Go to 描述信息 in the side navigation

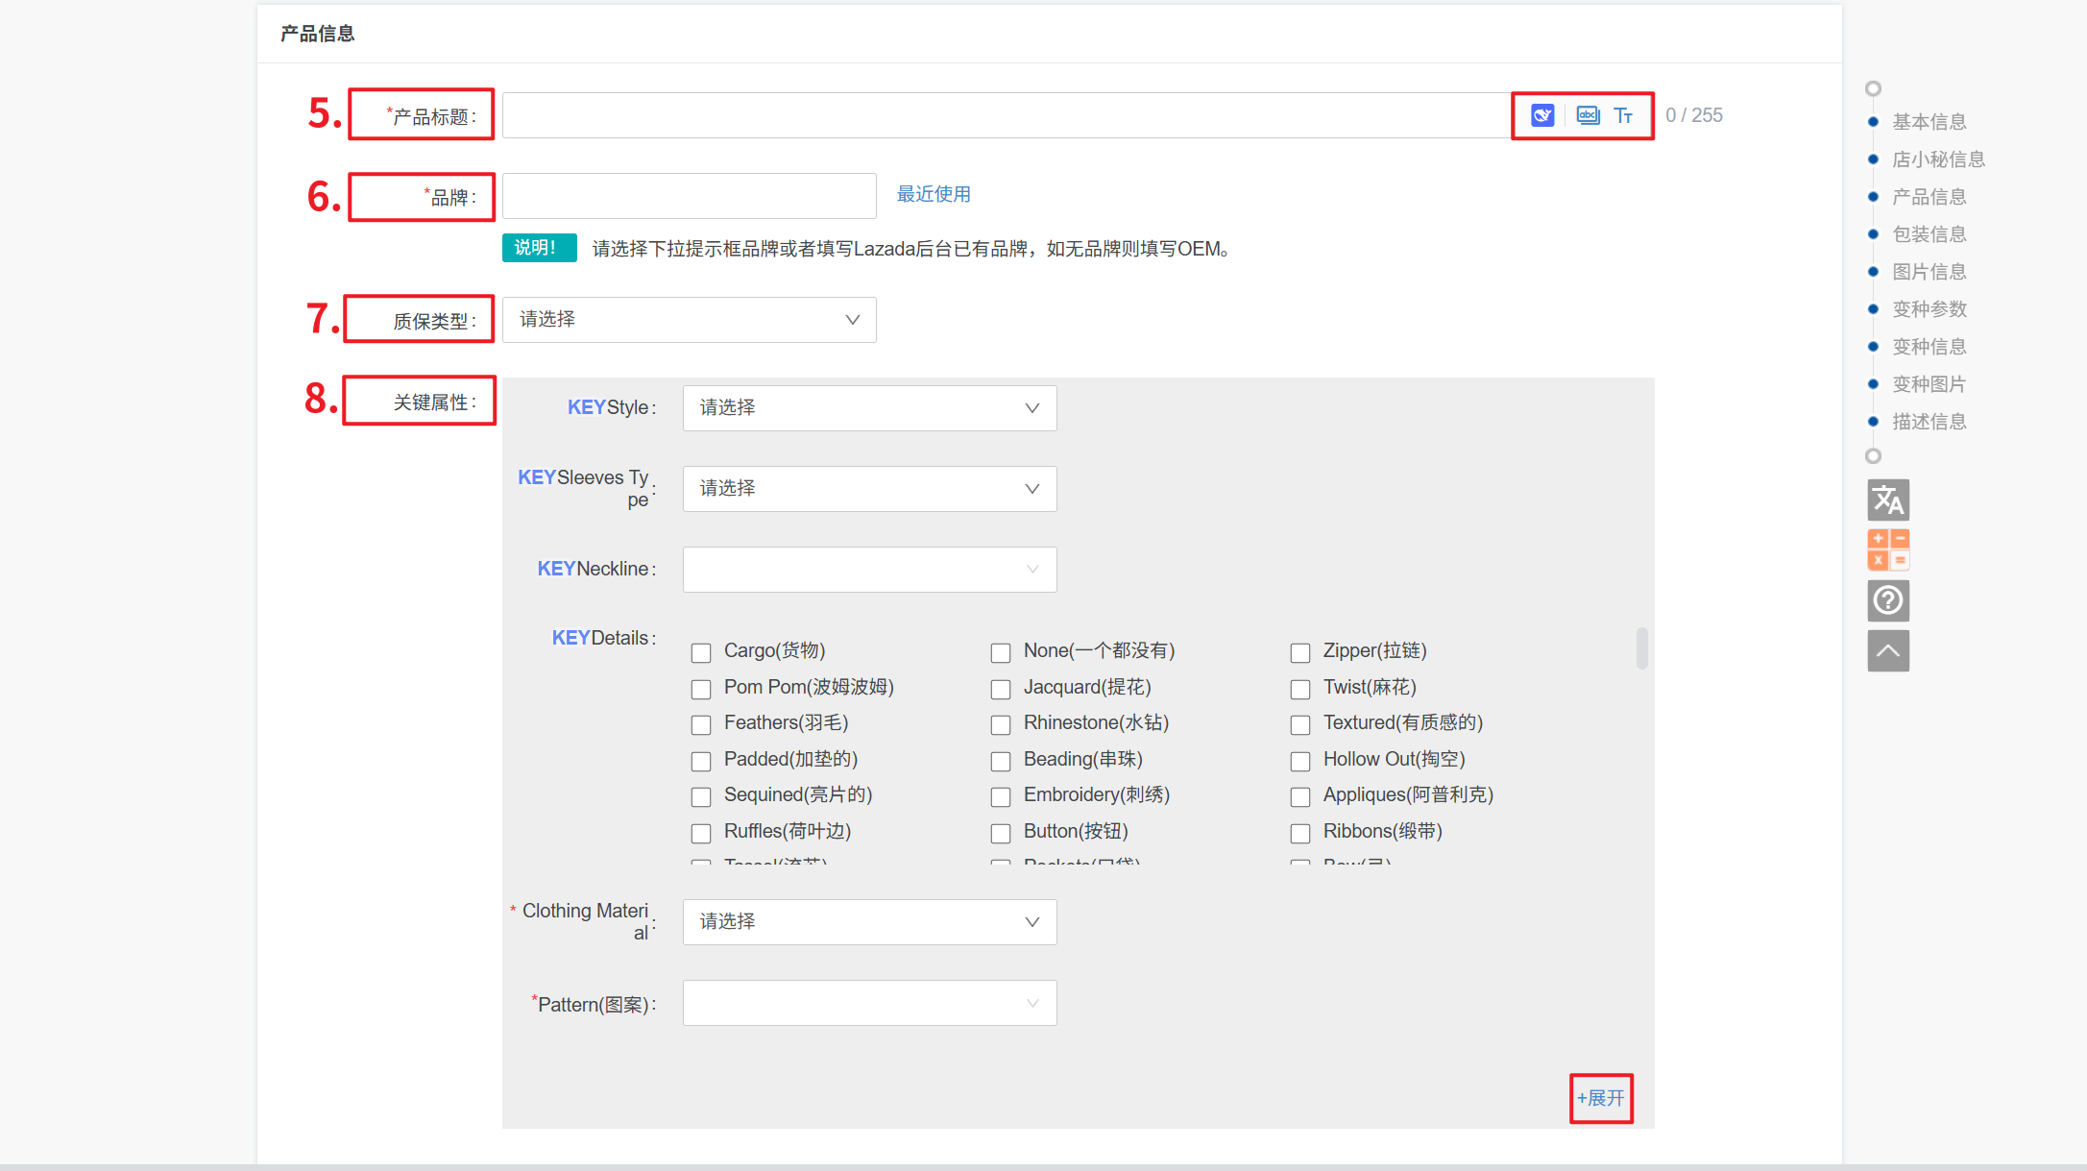pos(1929,422)
